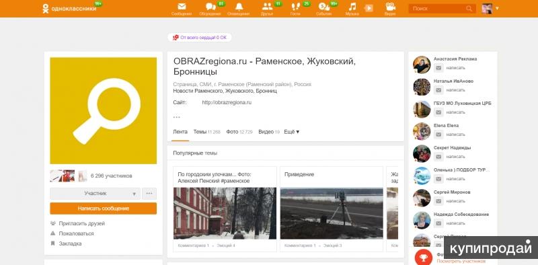Click the Написать сообщение button
This screenshot has height=265, width=538.
tap(104, 209)
